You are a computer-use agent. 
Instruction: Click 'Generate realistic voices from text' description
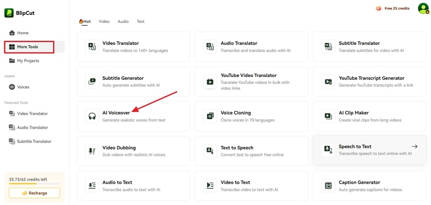(x=134, y=120)
